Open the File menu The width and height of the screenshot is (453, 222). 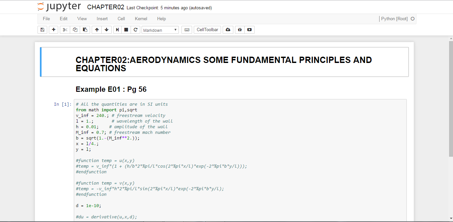pyautogui.click(x=47, y=19)
